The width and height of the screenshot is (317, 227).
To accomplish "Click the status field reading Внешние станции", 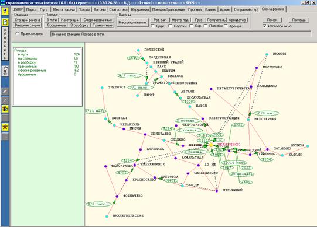I will (x=180, y=34).
